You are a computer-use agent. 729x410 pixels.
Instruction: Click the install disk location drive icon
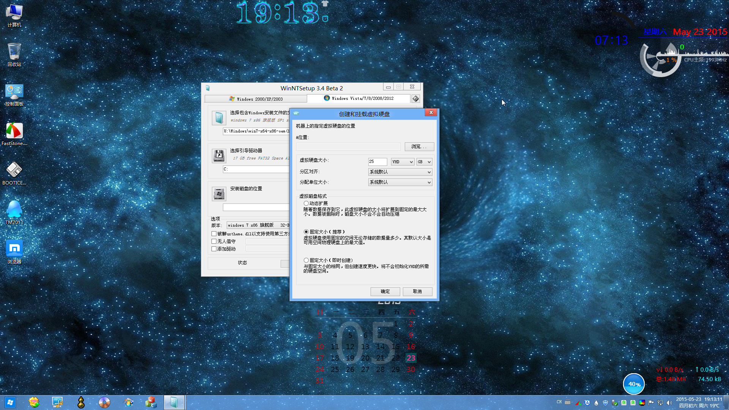(x=219, y=194)
